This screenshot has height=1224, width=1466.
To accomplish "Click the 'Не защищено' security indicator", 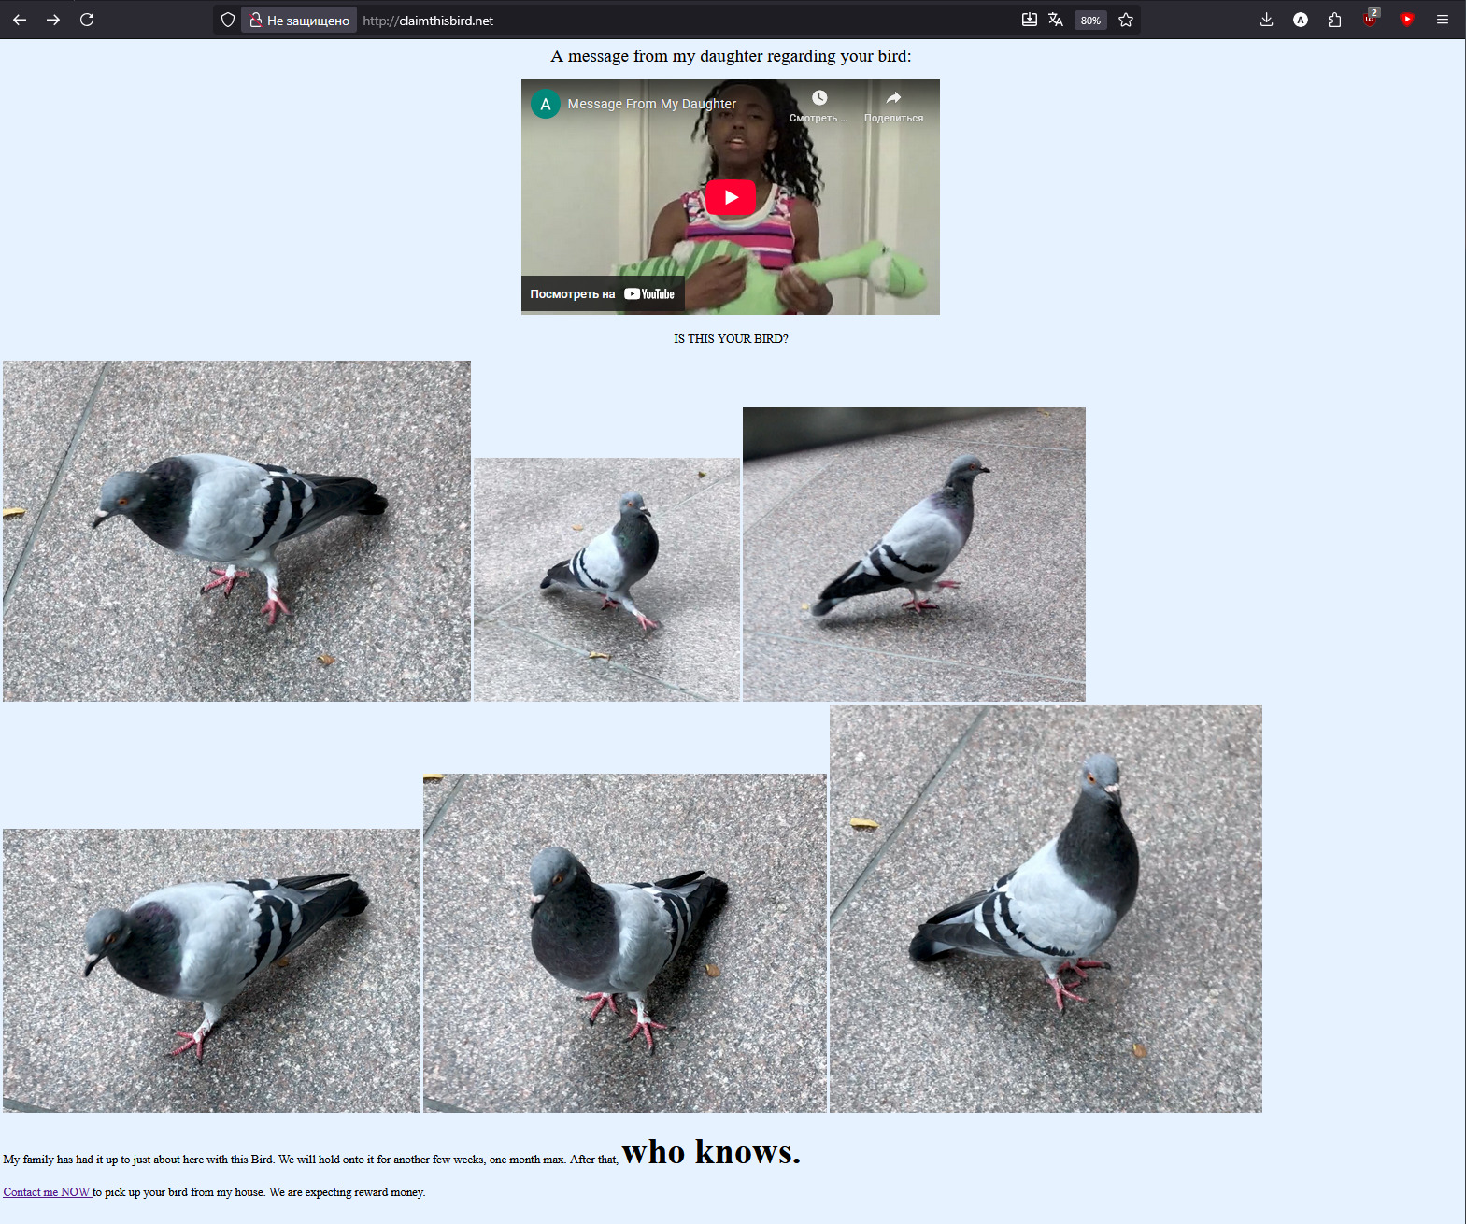I will 299,21.
